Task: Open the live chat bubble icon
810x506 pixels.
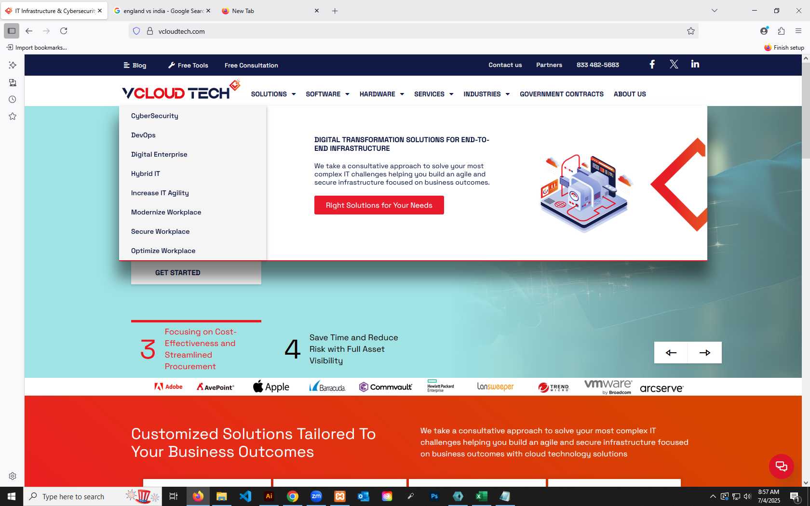Action: pos(781,466)
